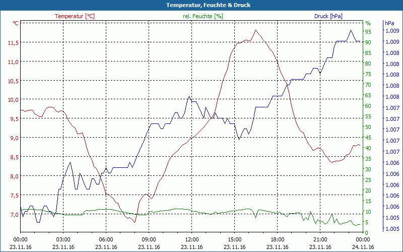Click the 10,5 temperature axis tick
This screenshot has height=252, width=403.
(13, 81)
